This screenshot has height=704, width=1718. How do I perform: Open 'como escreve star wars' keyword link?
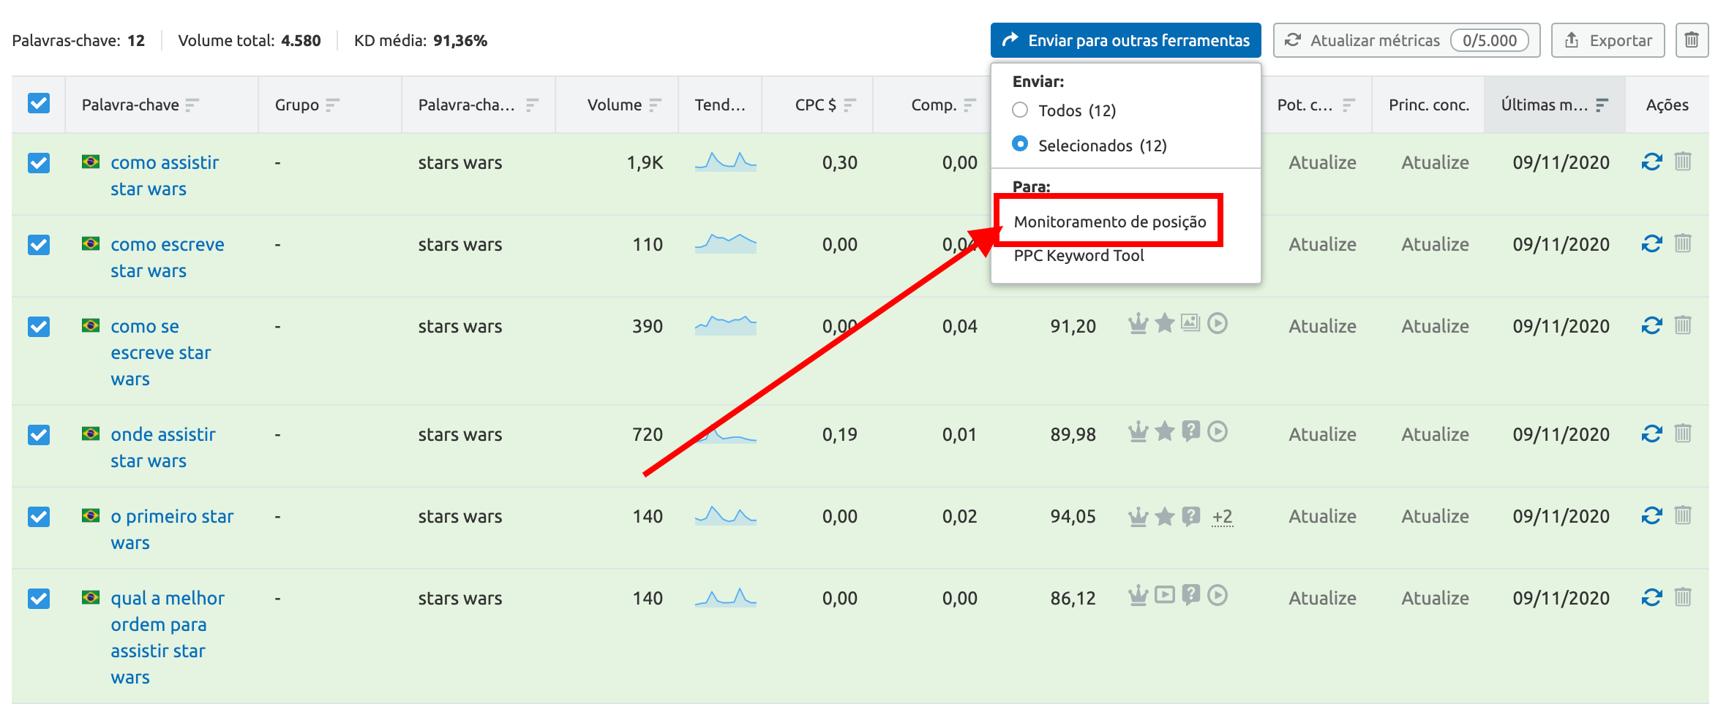click(168, 257)
